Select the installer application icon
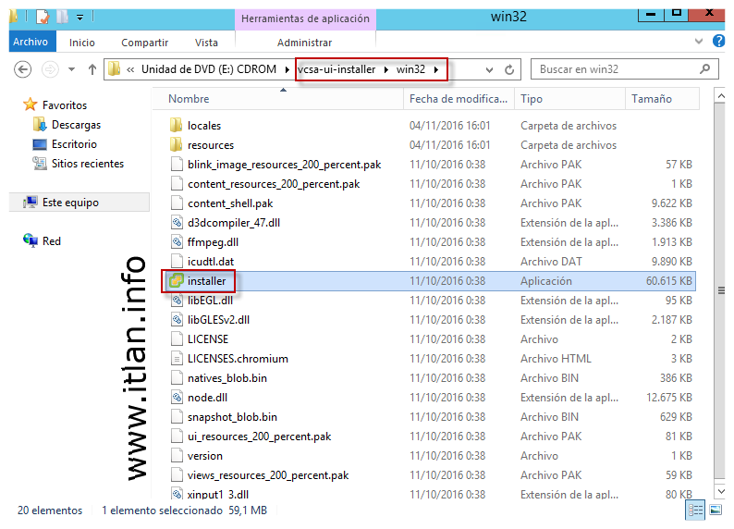 (x=176, y=281)
